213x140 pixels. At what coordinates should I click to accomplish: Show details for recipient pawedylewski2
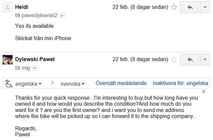(x=62, y=16)
